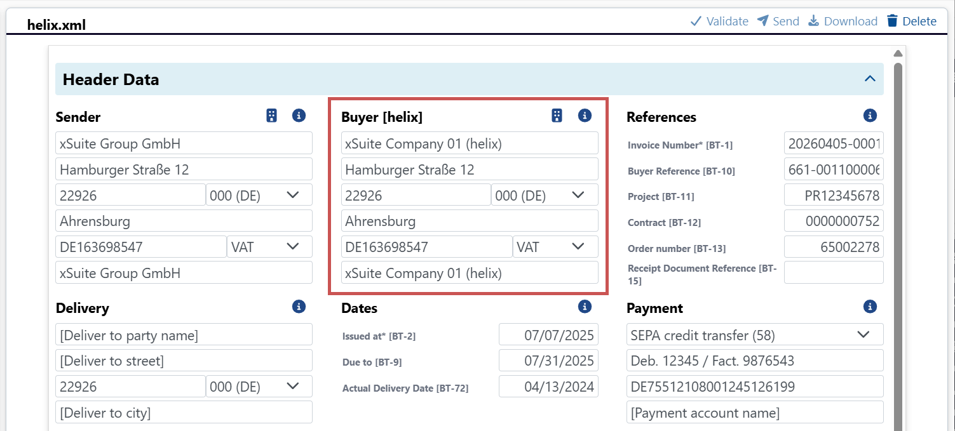Click the scrollbar up arrow
Viewport: 955px width, 431px height.
click(898, 53)
